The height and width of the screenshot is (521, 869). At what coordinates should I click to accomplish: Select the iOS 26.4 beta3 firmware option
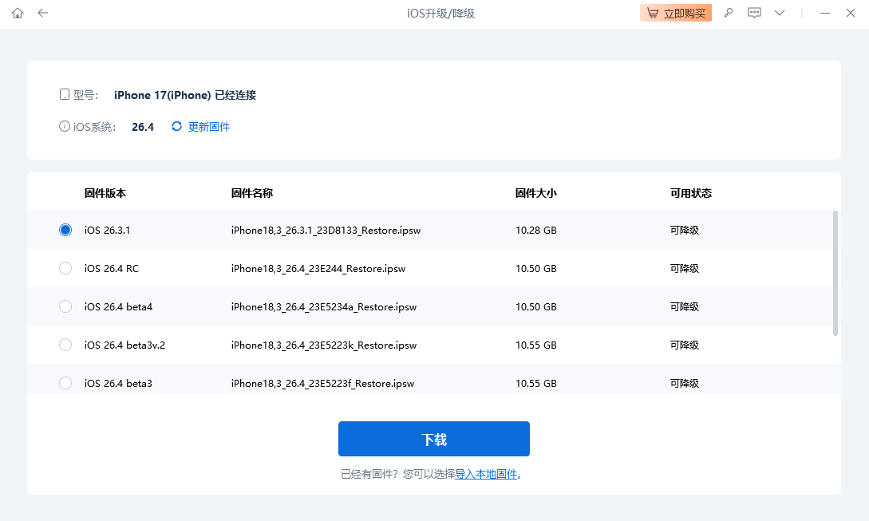(x=65, y=383)
